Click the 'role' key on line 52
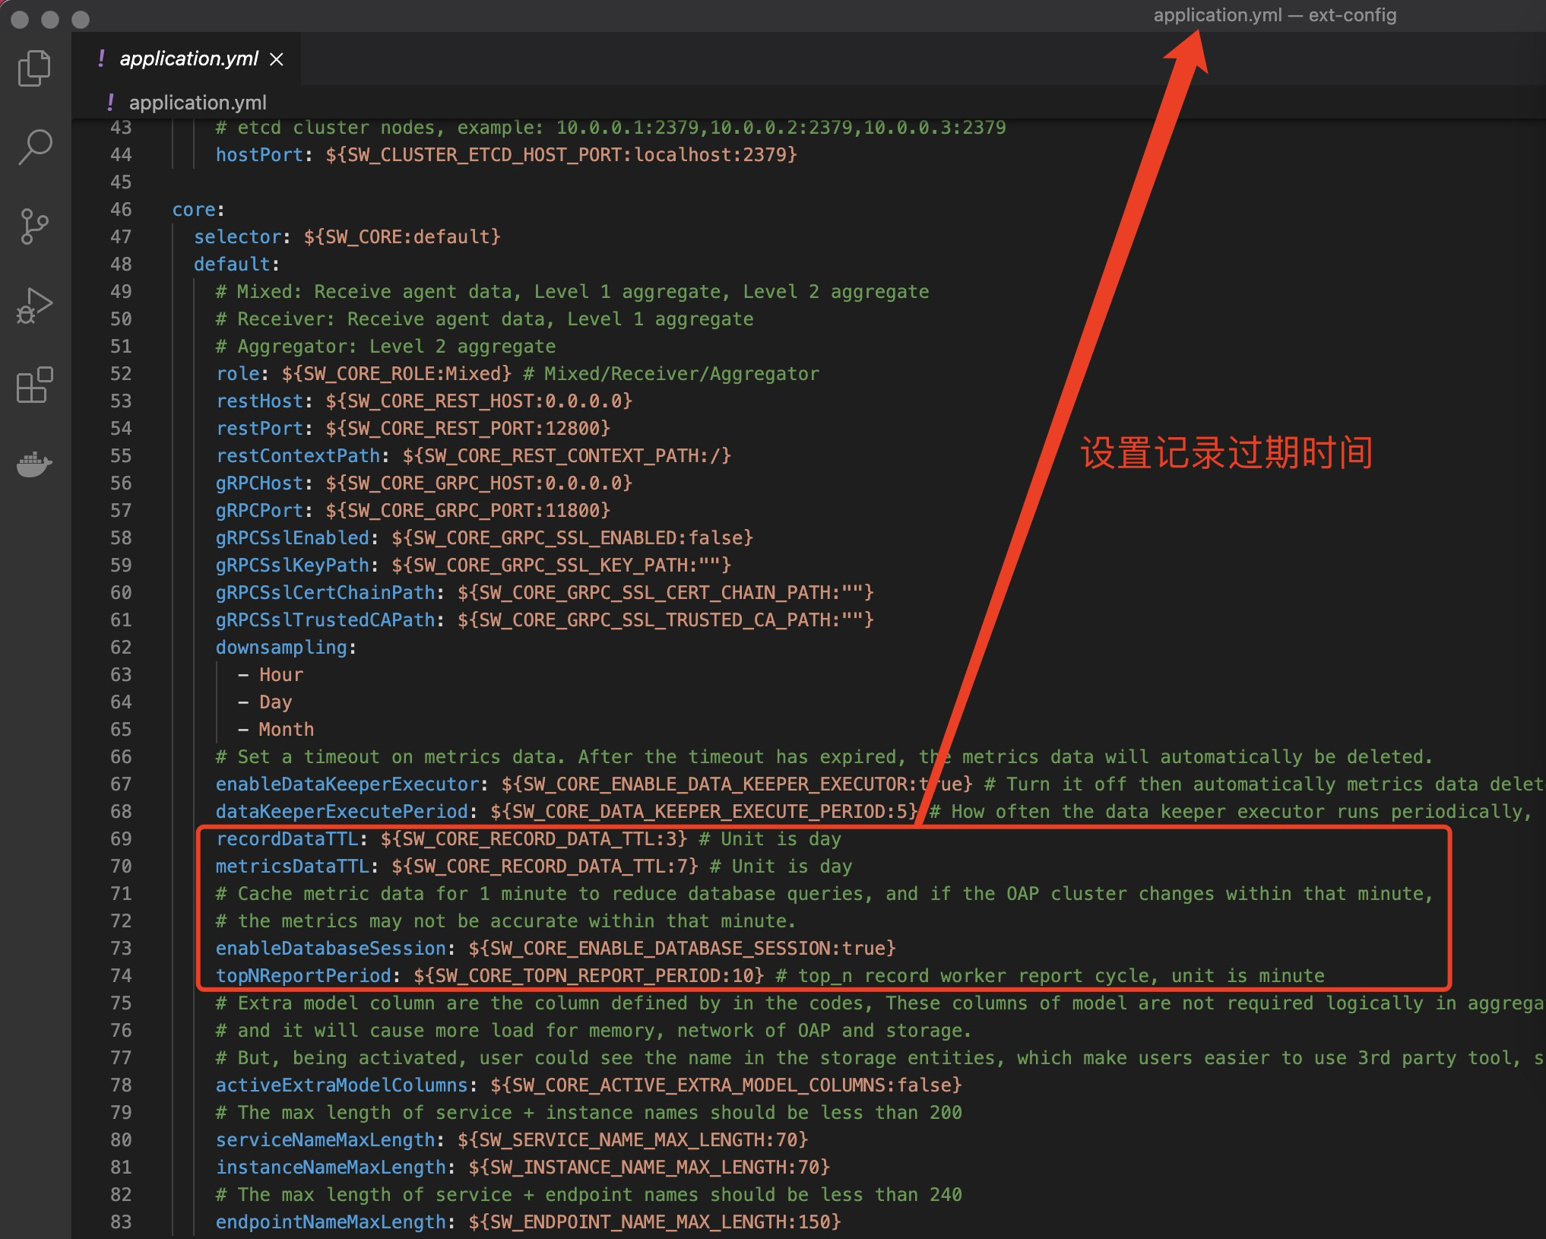The image size is (1546, 1239). click(237, 373)
